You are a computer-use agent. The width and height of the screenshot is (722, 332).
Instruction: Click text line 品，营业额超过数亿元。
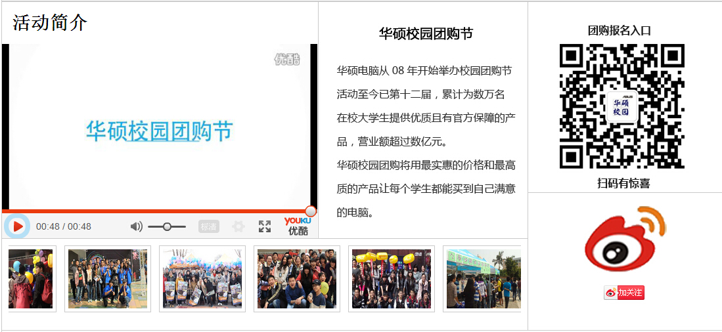coord(392,142)
